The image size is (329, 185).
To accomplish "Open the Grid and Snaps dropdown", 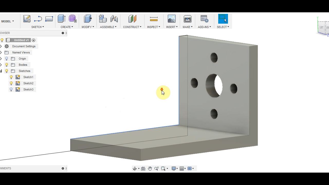I will [x=183, y=169].
